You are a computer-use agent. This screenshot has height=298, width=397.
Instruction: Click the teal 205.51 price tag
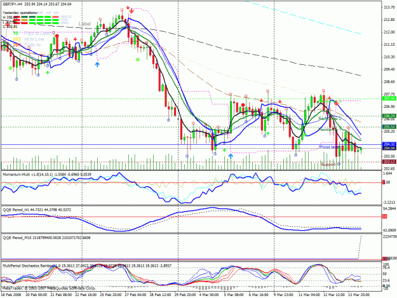[389, 127]
